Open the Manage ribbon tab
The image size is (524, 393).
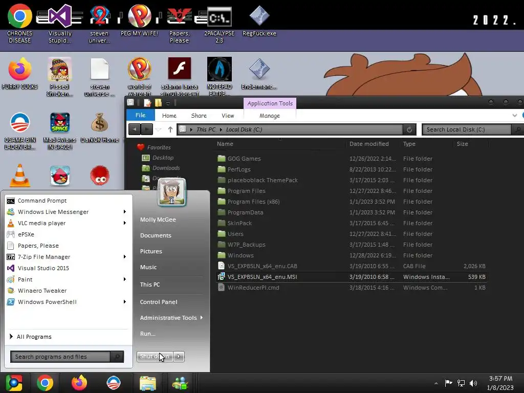point(270,116)
